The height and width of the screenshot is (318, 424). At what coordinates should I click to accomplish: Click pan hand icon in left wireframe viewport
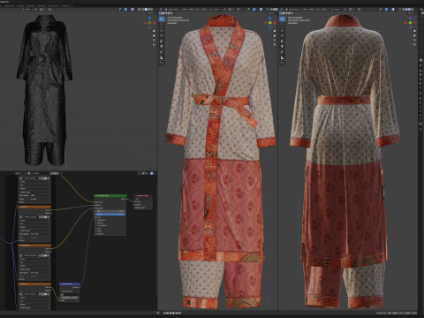tap(154, 35)
